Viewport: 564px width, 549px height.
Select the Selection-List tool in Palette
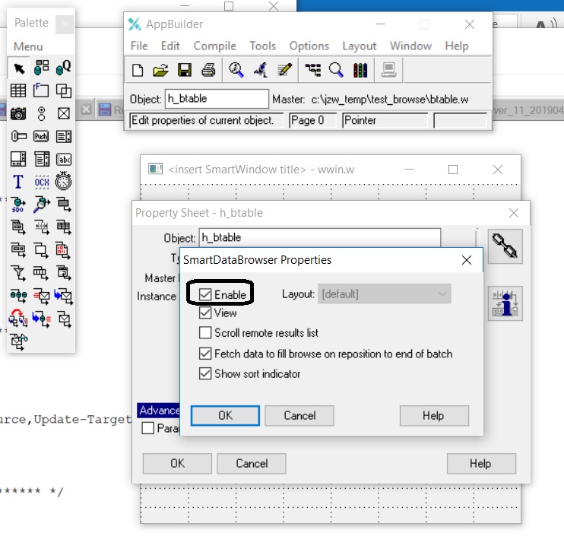[x=64, y=136]
